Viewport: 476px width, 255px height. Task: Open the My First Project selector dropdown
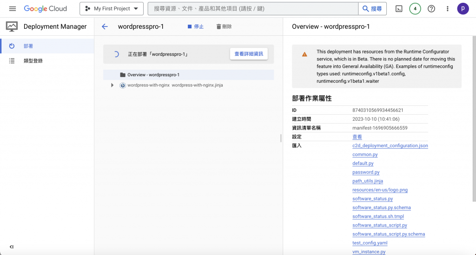112,9
